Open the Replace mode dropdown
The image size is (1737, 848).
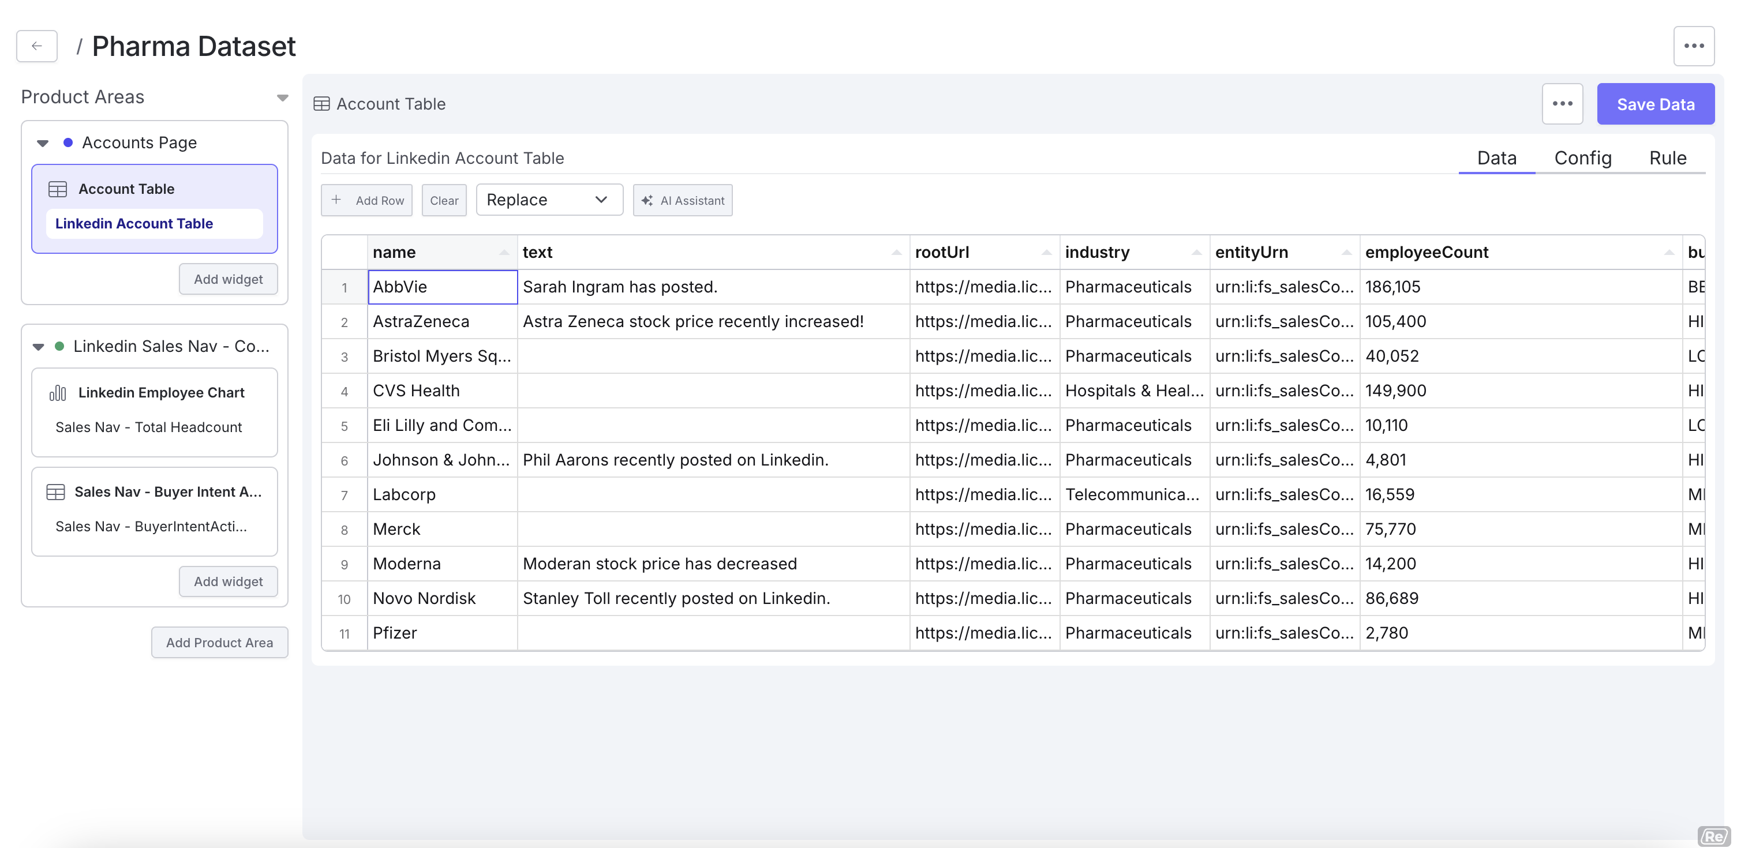coord(549,200)
